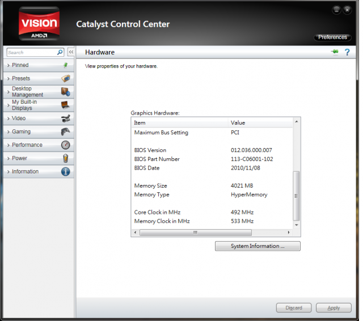Close the Catalyst Control Center window
The image size is (363, 321).
(x=347, y=10)
